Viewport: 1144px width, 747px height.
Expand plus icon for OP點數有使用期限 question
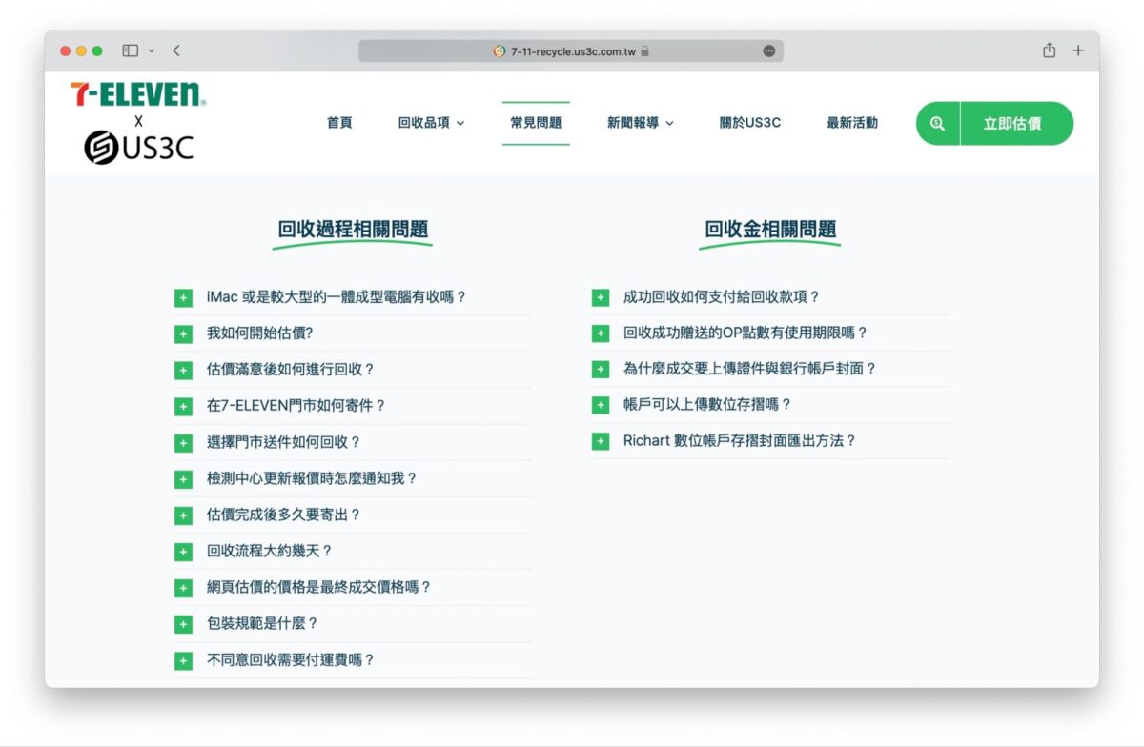(601, 333)
